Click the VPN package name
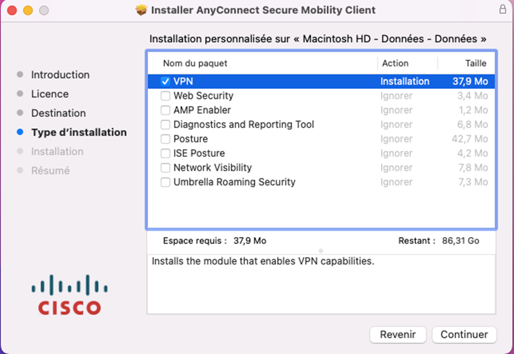 183,81
